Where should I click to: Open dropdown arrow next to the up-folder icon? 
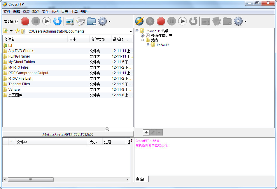click(x=11, y=31)
